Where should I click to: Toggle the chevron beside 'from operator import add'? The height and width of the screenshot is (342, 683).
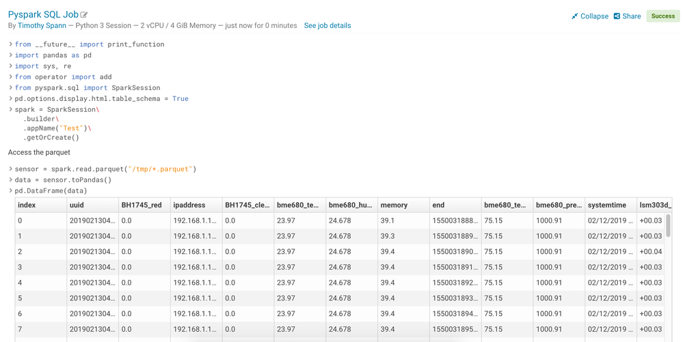(11, 76)
